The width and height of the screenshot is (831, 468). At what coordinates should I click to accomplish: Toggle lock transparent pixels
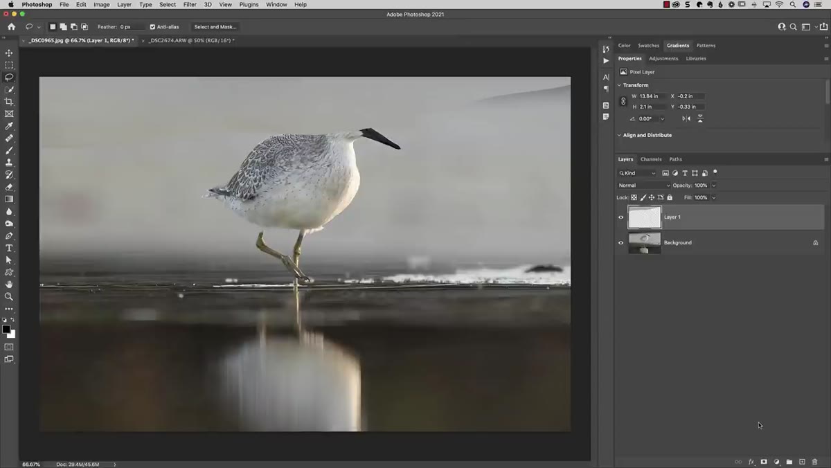pyautogui.click(x=634, y=197)
